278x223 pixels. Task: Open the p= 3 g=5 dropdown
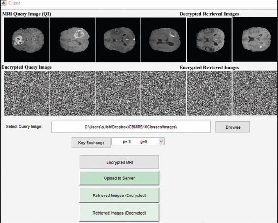161,141
